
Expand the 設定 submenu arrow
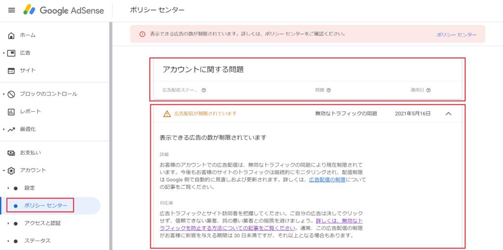tap(8, 188)
